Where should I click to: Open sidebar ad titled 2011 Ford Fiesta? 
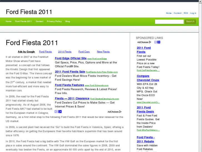pyautogui.click(x=144, y=50)
